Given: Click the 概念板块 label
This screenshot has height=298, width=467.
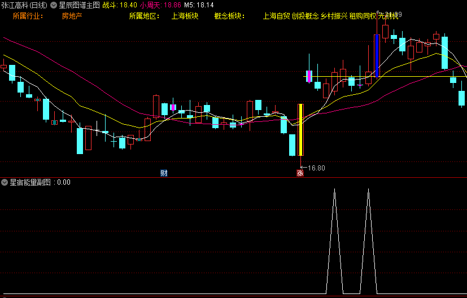Looking at the screenshot, I should pos(229,16).
